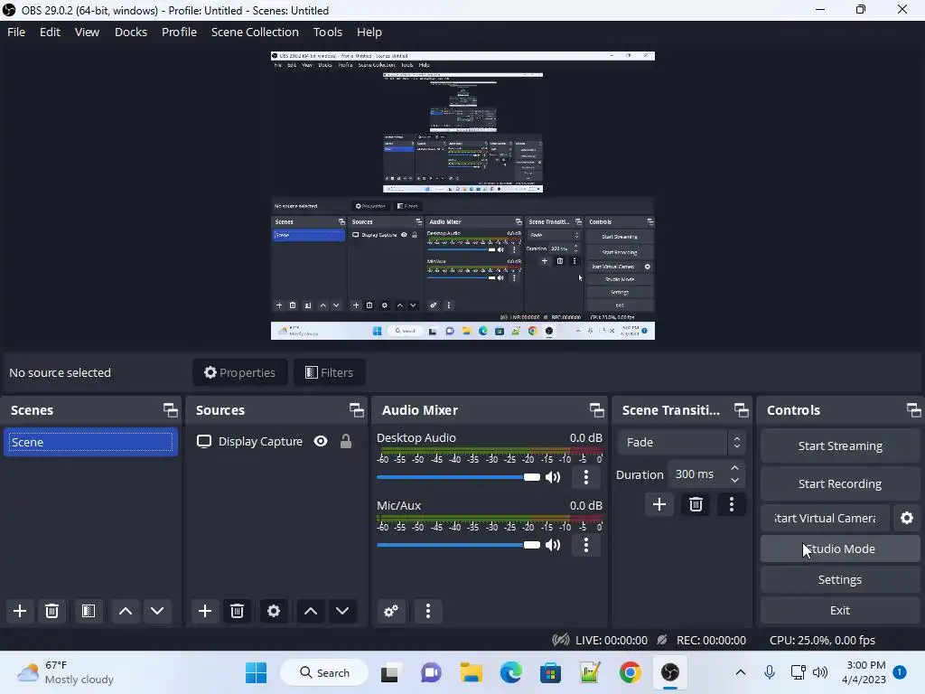Image resolution: width=925 pixels, height=694 pixels.
Task: Open Mic/Aux three-dot options
Action: [585, 545]
